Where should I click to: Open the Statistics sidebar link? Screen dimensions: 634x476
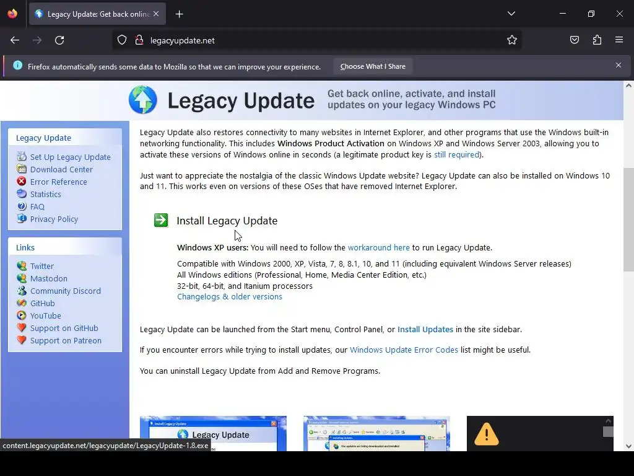[46, 194]
